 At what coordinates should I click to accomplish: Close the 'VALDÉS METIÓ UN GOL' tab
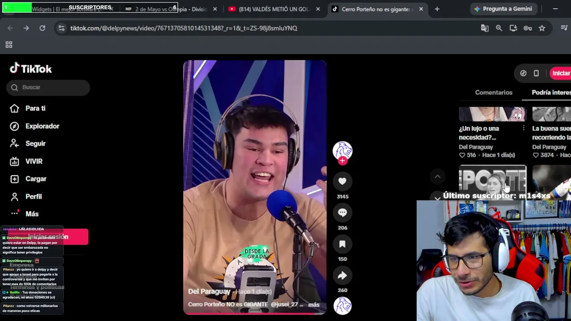click(x=318, y=9)
